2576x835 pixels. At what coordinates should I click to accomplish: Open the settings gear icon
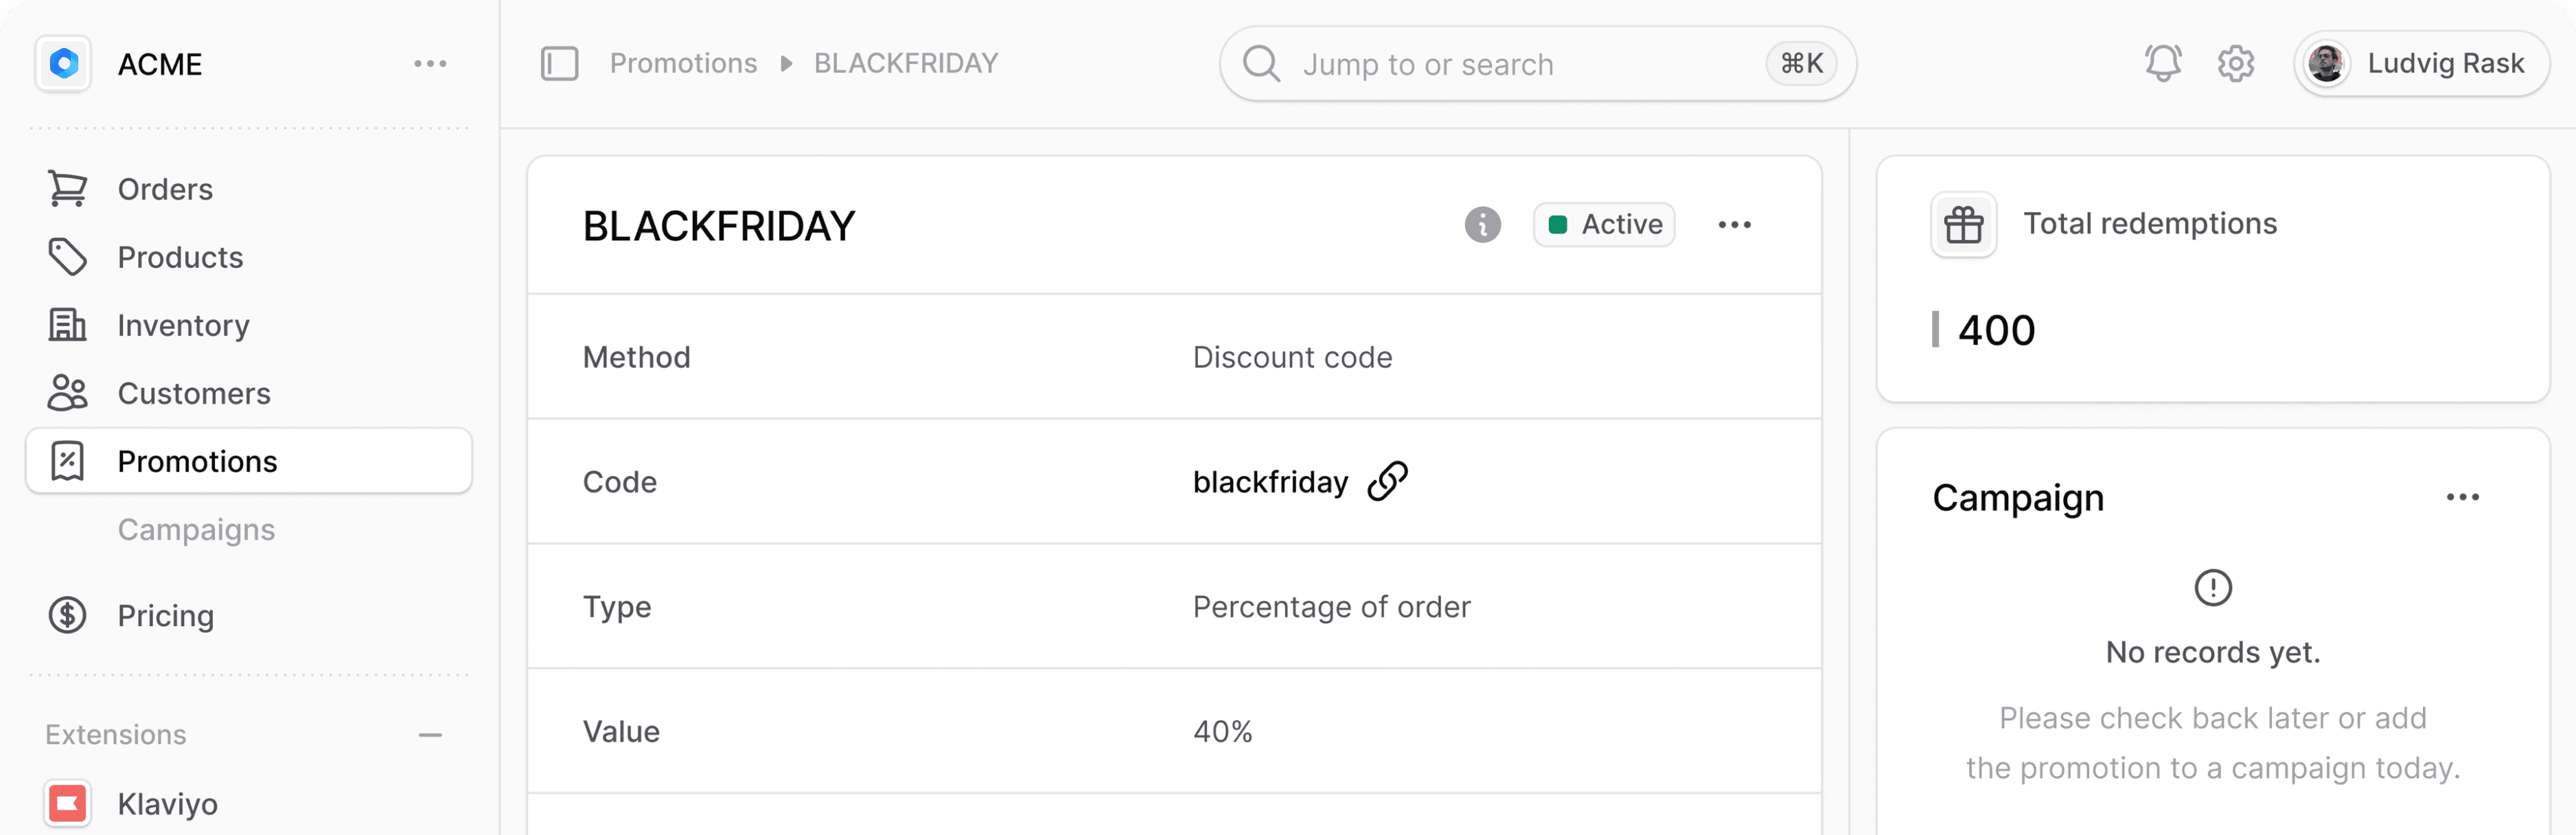point(2236,64)
